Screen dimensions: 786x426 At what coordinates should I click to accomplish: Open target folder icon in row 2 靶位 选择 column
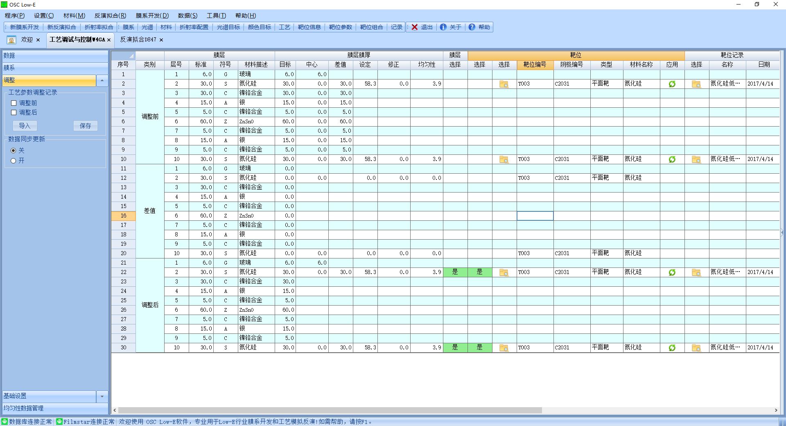tap(504, 84)
